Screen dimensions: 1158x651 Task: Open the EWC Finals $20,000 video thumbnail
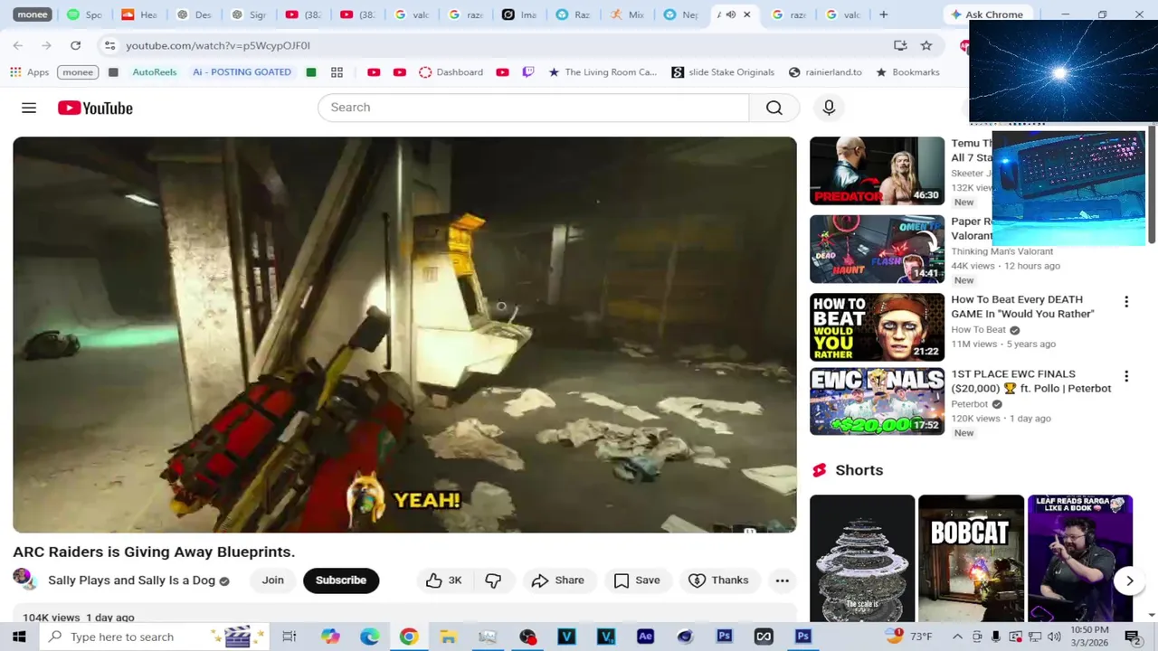point(877,401)
